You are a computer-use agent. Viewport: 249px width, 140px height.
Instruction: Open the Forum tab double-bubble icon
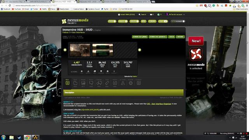pos(99,83)
